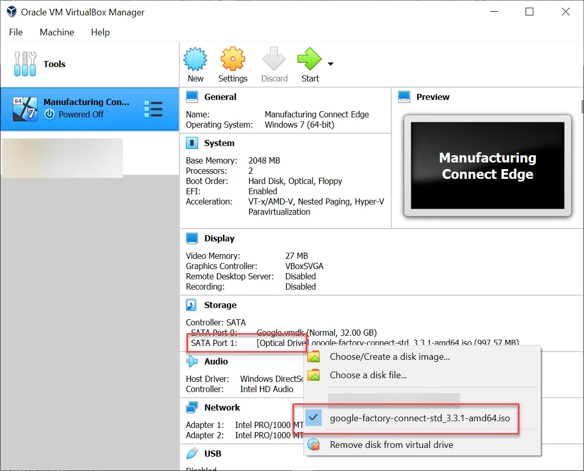Open the Network section heading link
This screenshot has width=584, height=471.
pyautogui.click(x=222, y=407)
